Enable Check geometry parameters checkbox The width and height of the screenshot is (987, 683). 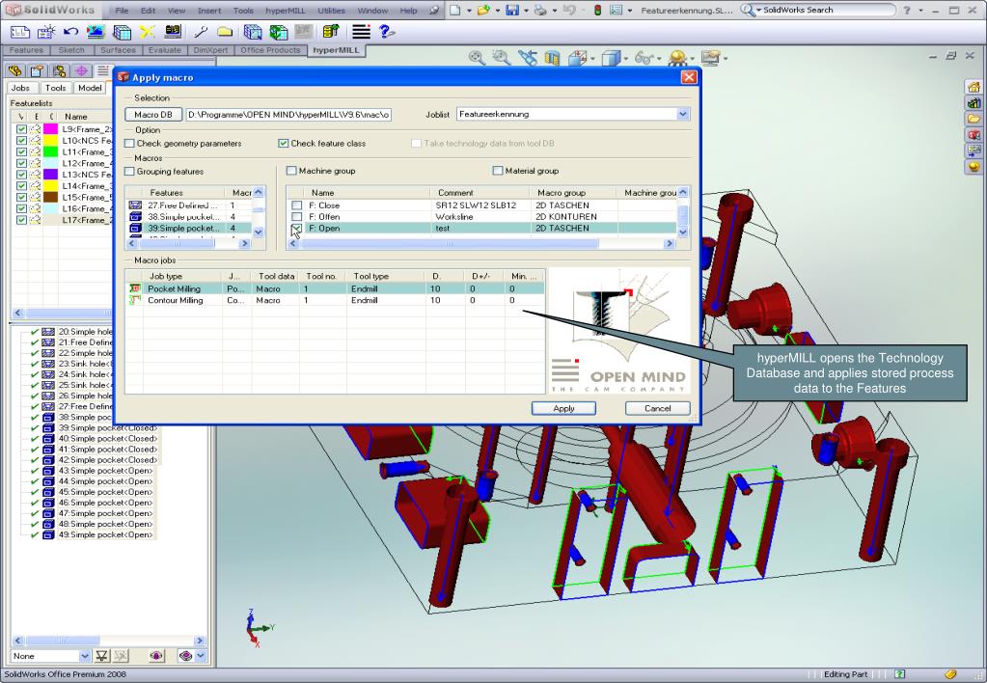[129, 144]
